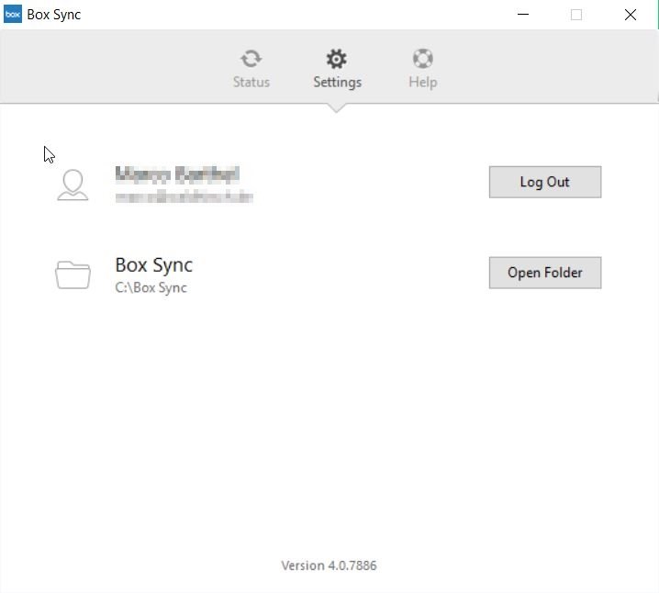Click the Open Folder button
659x593 pixels.
point(545,273)
